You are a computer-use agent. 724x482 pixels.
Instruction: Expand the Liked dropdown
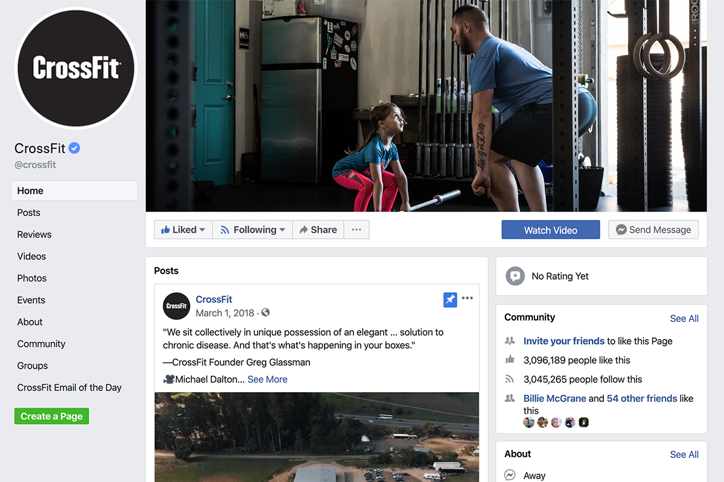pos(183,230)
